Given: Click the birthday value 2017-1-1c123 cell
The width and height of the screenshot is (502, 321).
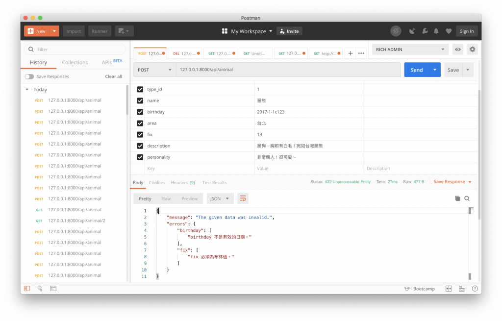Looking at the screenshot, I should click(x=309, y=112).
